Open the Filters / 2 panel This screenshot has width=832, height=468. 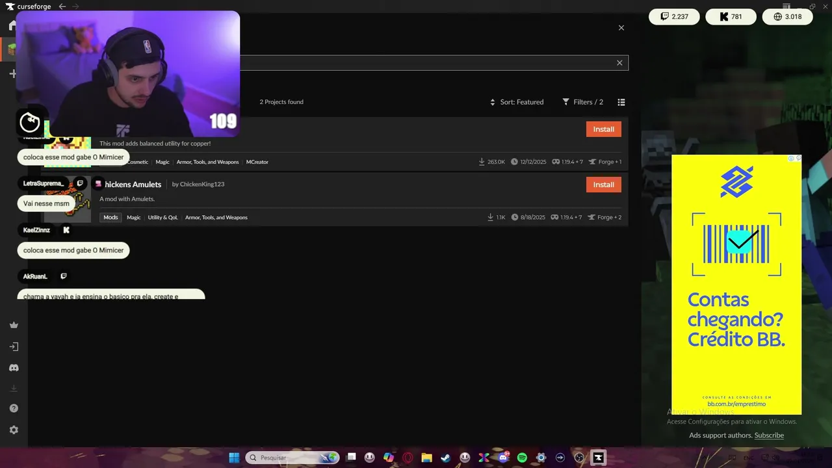(x=583, y=102)
